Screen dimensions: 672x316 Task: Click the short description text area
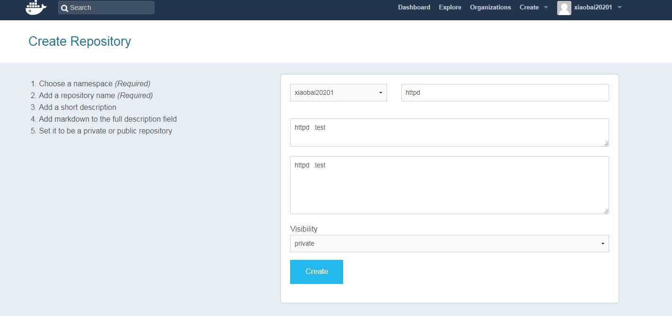click(449, 133)
